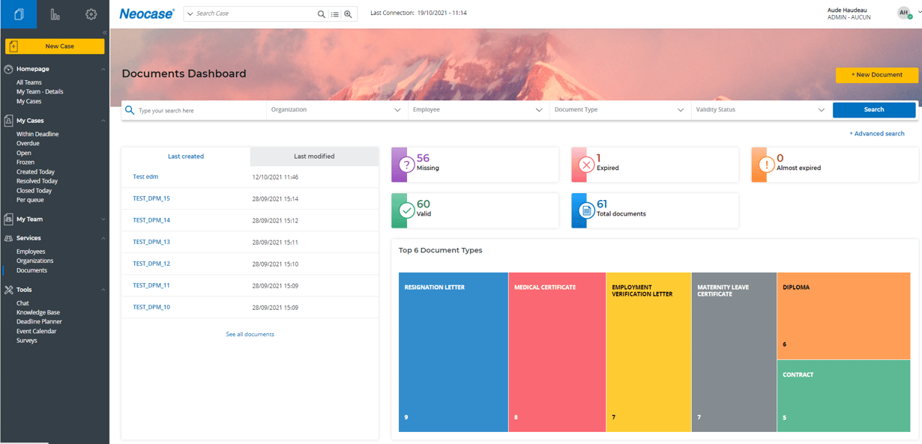922x444 pixels.
Task: Open the list view icon beside the search bar
Action: [335, 13]
